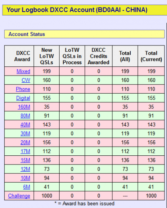Open the Mixed award link

23,71
